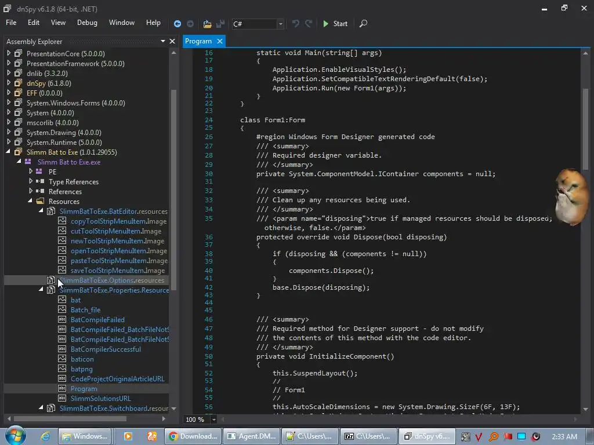Click the code editor vertical scrollbar thumb
This screenshot has width=594, height=445.
coord(585,129)
